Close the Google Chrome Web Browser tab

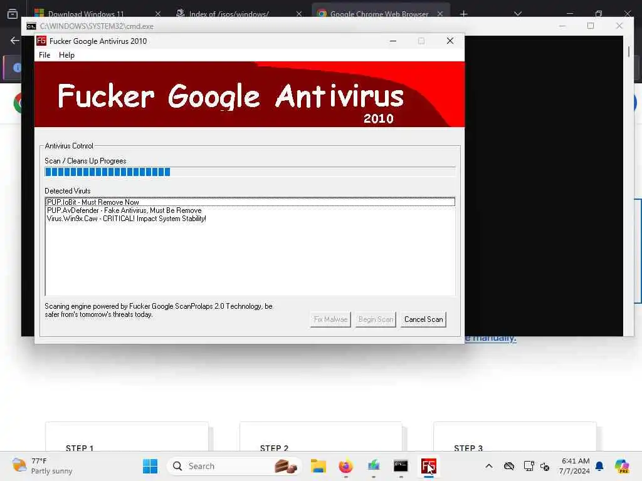pos(439,14)
